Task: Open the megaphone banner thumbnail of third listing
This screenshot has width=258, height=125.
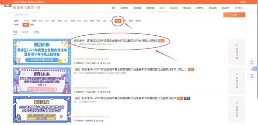Action: [x=42, y=109]
